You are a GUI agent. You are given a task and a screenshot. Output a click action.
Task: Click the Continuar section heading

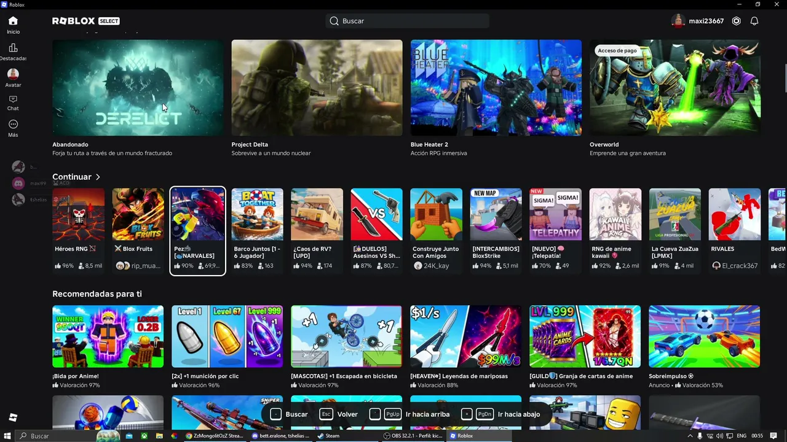tap(72, 177)
